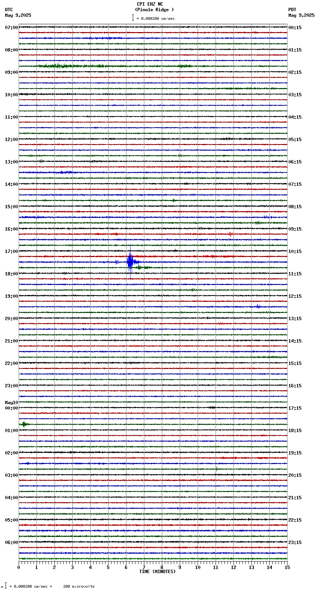Click the '05:15' PDT time label

(x=295, y=140)
